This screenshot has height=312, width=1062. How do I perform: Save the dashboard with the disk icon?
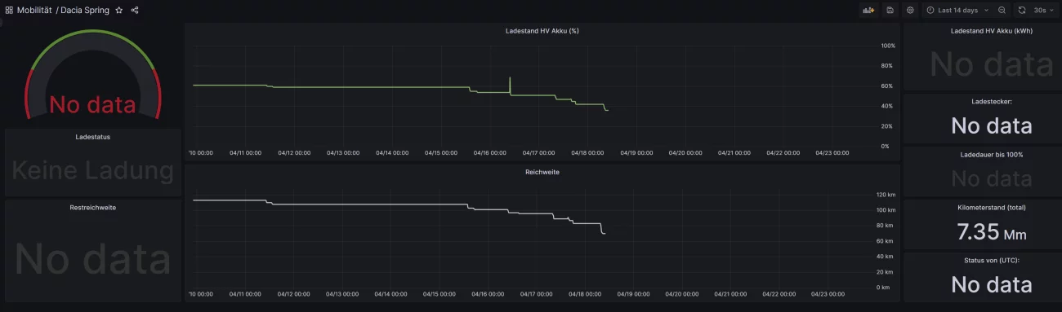890,10
